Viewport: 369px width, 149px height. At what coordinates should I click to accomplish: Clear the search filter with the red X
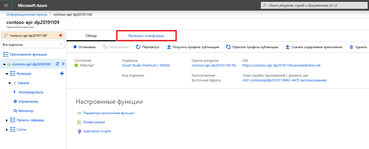61,35
